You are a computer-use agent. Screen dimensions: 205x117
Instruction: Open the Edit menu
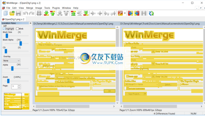14,8
